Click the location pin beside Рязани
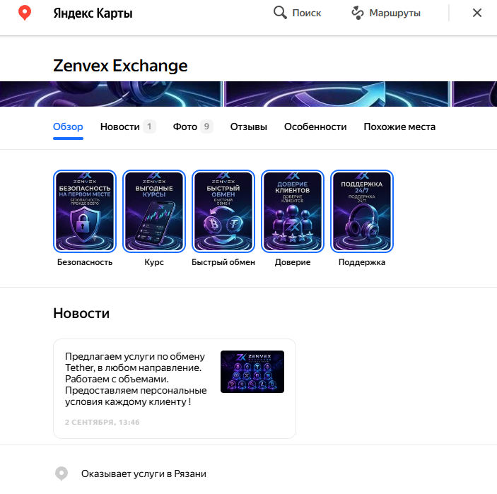This screenshot has height=494, width=497. [x=62, y=474]
